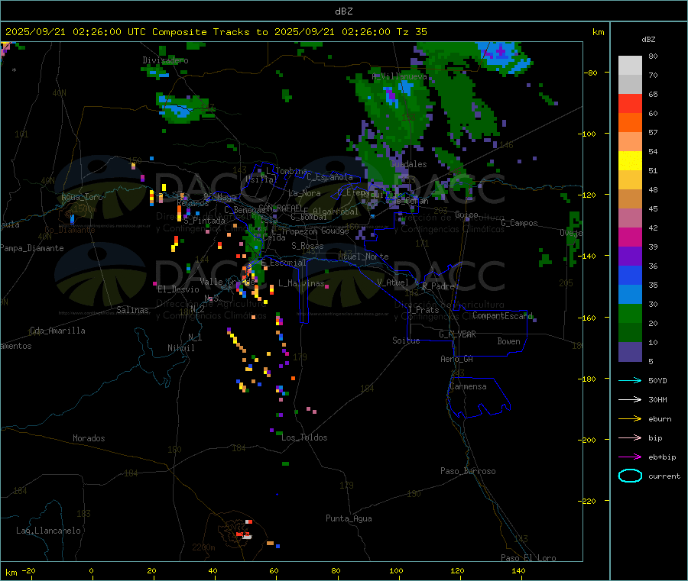This screenshot has width=688, height=581.
Task: Click the magenta eb+bip arrow in legend
Action: (630, 457)
